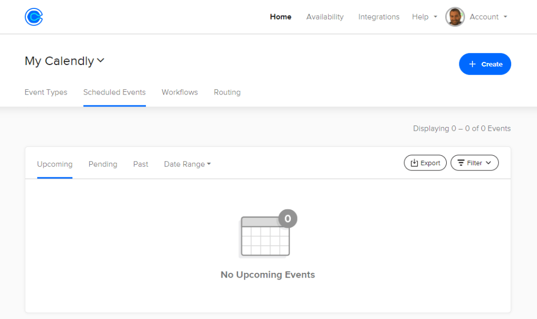Switch to the Event Types tab

click(46, 92)
